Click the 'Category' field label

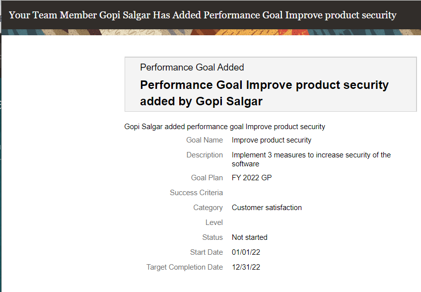tap(208, 208)
